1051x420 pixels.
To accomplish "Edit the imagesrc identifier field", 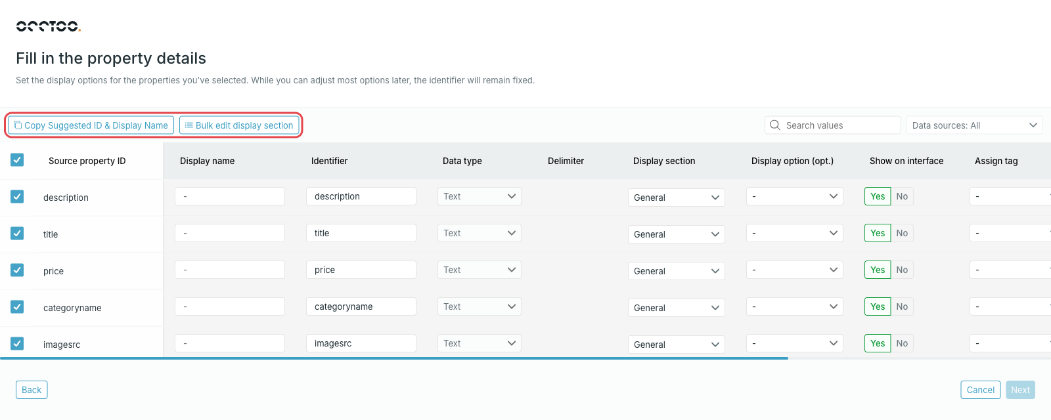I will click(x=361, y=343).
